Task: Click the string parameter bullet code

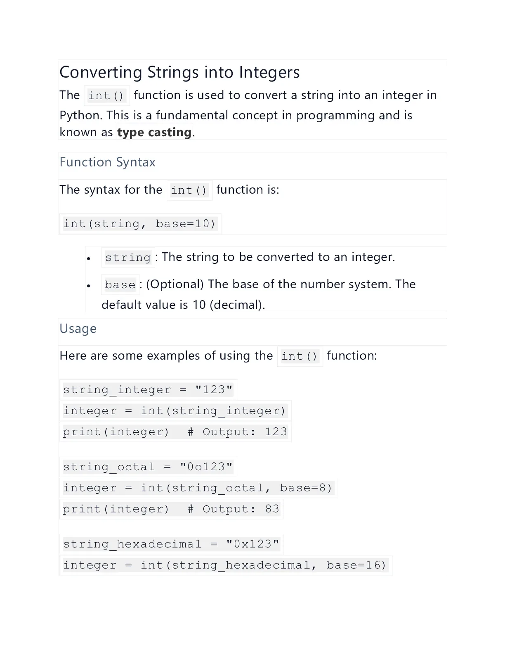Action: pyautogui.click(x=128, y=258)
